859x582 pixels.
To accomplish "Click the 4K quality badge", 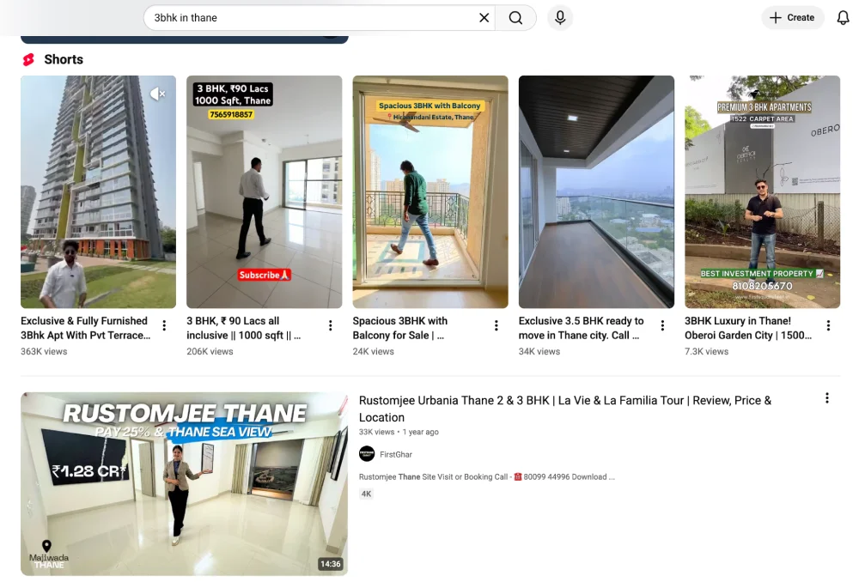I will (x=366, y=494).
